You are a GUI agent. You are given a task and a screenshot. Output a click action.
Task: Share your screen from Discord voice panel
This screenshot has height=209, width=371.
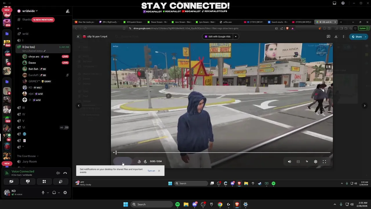click(28, 181)
